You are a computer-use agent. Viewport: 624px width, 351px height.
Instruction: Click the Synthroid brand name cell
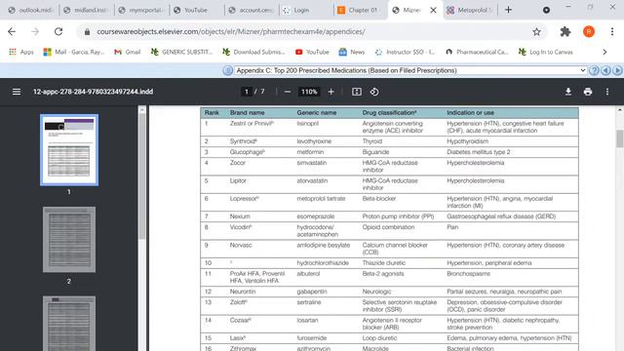[x=244, y=141]
